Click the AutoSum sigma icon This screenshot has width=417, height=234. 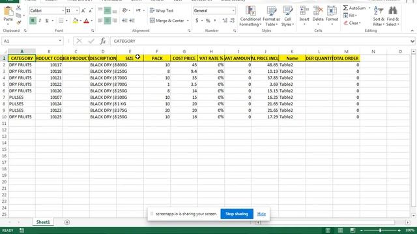click(345, 8)
